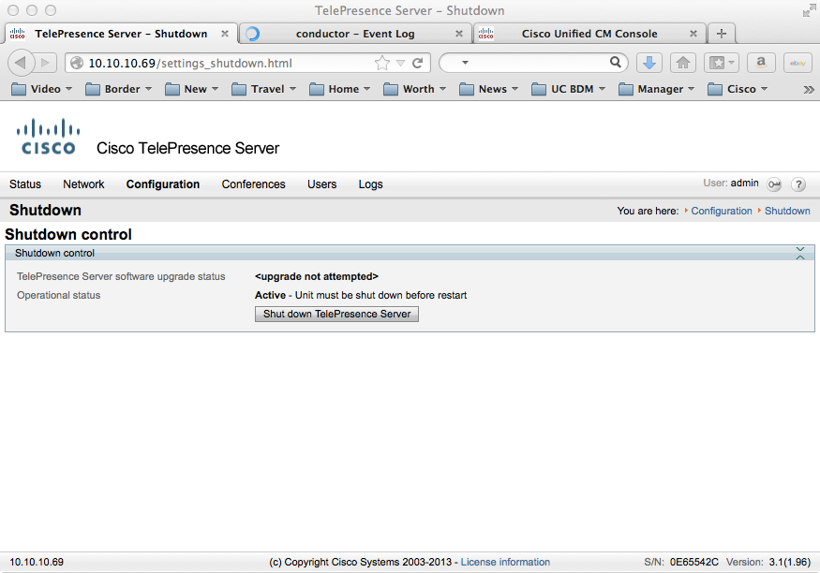Image resolution: width=820 pixels, height=573 pixels.
Task: Toggle fullscreen with the window arrows icon
Action: coord(809,10)
